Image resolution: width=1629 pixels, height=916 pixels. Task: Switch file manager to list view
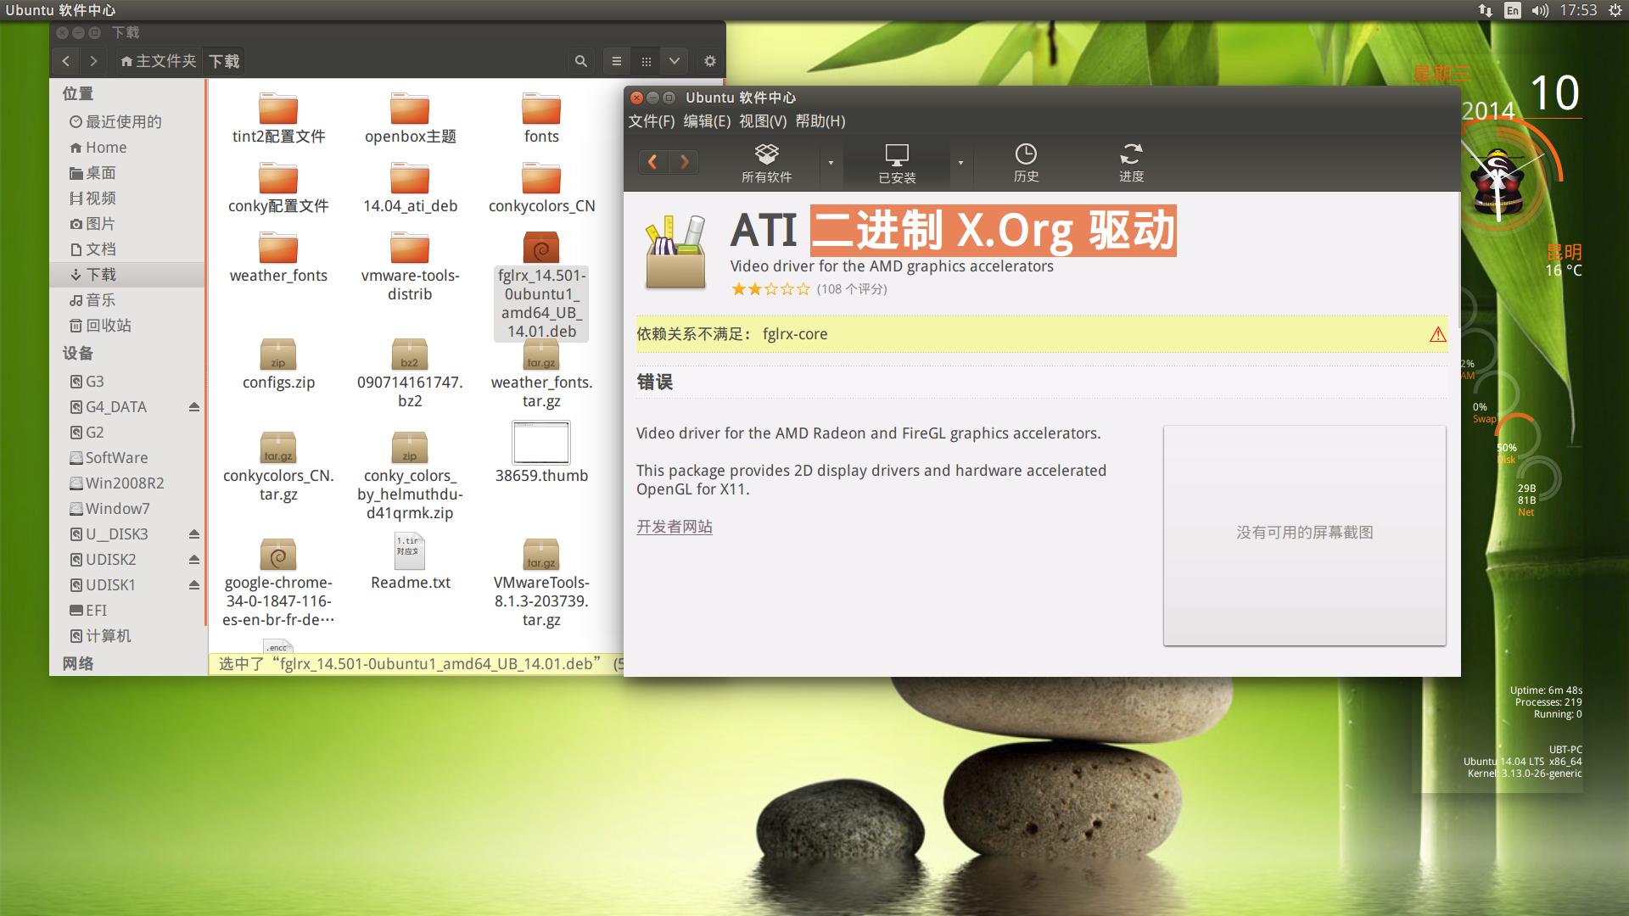(617, 61)
